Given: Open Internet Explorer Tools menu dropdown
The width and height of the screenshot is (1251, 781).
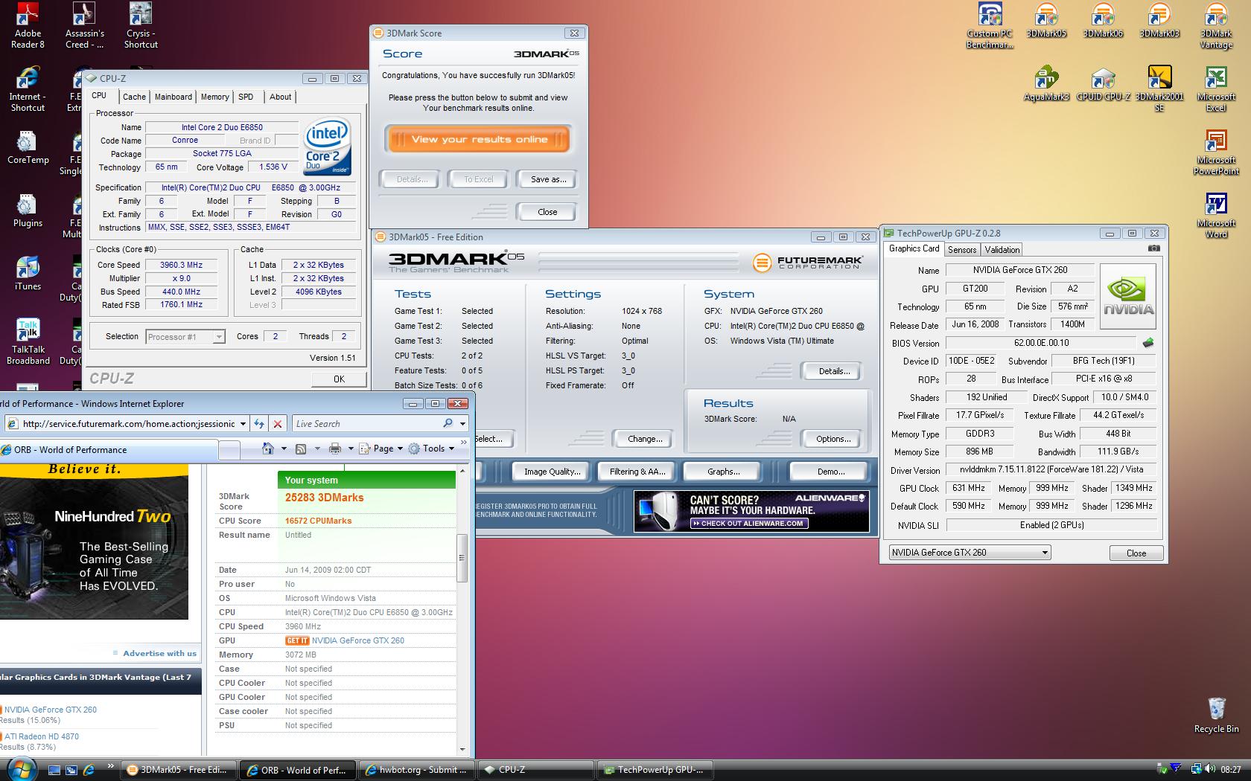Looking at the screenshot, I should click(x=431, y=449).
